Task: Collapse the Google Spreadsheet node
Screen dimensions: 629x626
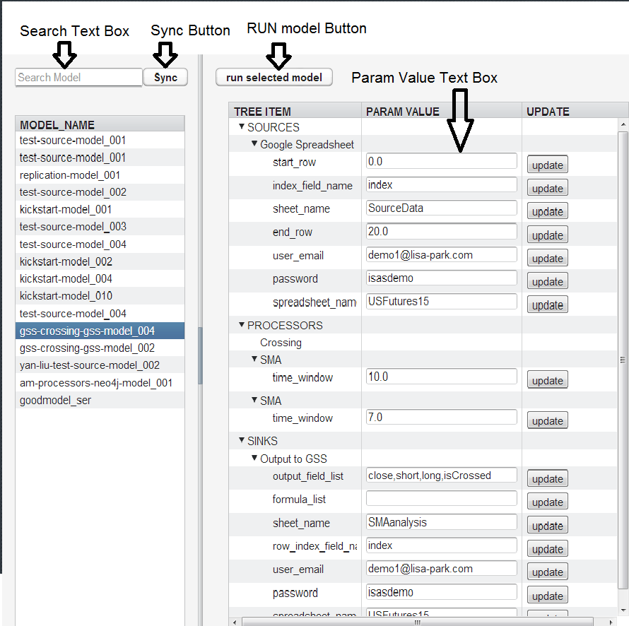Action: click(254, 143)
